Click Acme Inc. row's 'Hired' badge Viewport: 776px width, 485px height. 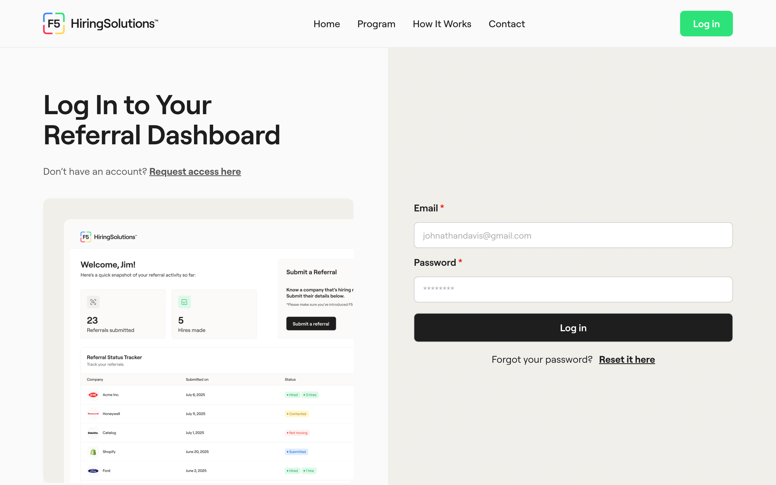[x=292, y=395]
